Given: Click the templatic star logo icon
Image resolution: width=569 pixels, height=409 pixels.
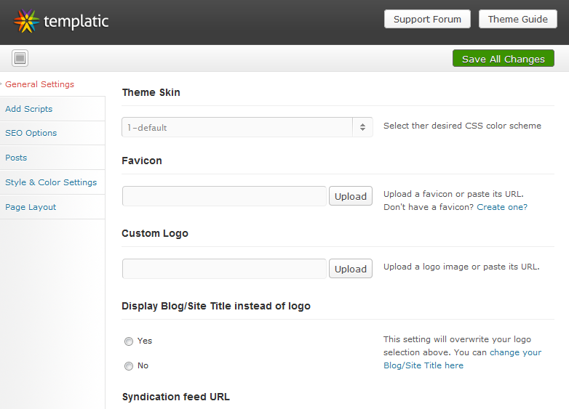Looking at the screenshot, I should click(x=26, y=21).
